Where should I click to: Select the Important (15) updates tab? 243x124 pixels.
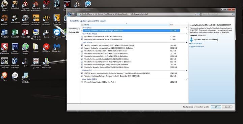coord(74,29)
